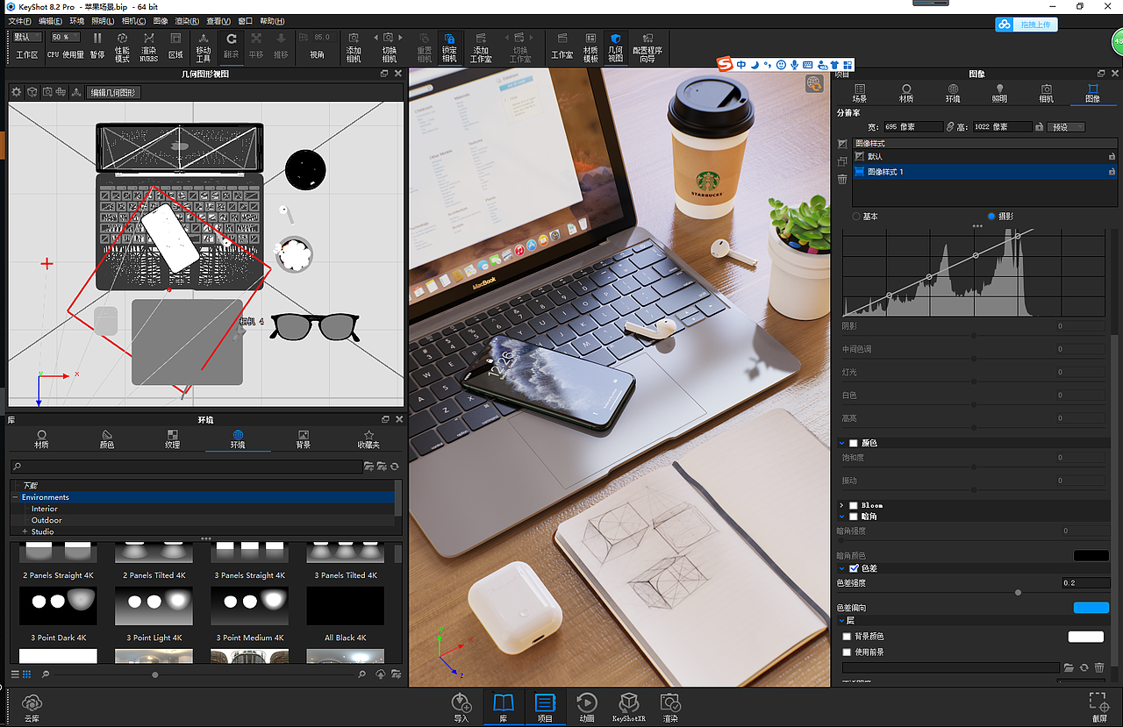
Task: Uncheck the 色差 chromatic aberration checkbox
Action: point(854,568)
